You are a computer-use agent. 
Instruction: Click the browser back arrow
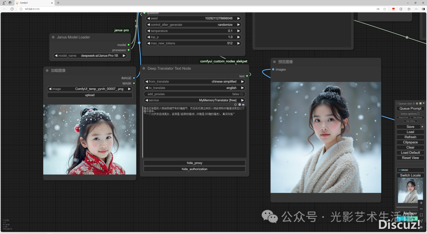tap(4, 9)
